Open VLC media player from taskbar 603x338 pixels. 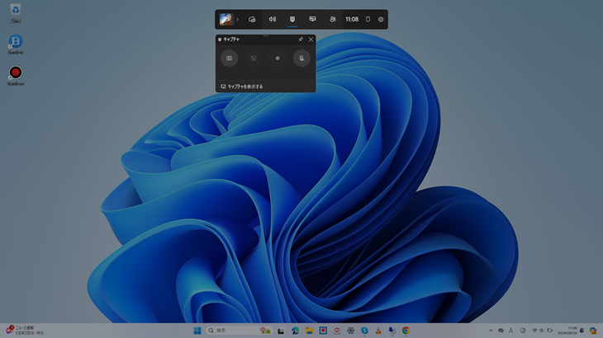point(378,331)
